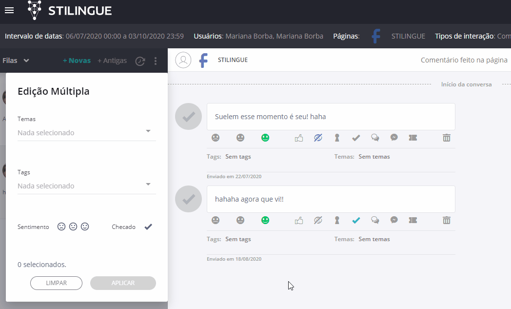Screen dimensions: 511x309
Task: Click 'Sem temas' under the hahaha comment
Action: coord(374,239)
